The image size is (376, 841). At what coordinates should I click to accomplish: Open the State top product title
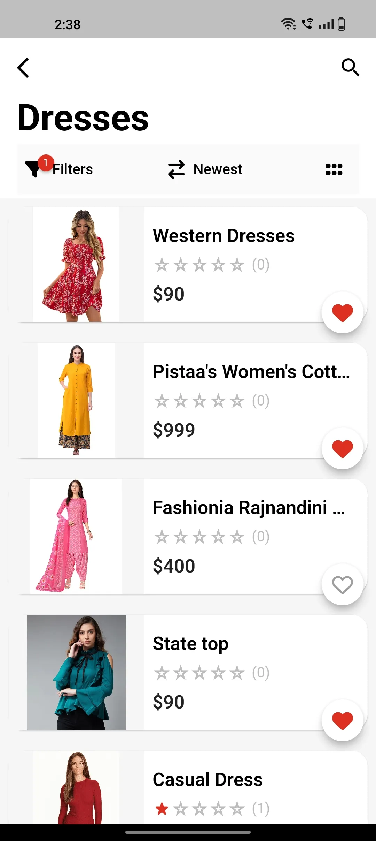tap(191, 644)
